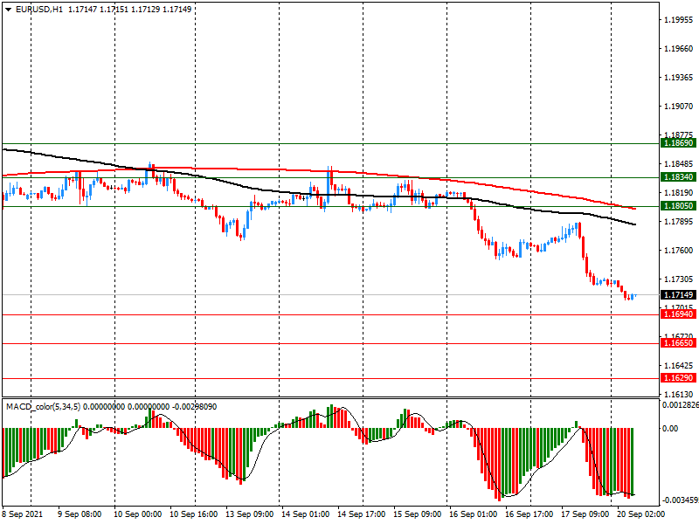Image resolution: width=699 pixels, height=524 pixels.
Task: Click the MACD scale value -0.003459
Action: (681, 500)
